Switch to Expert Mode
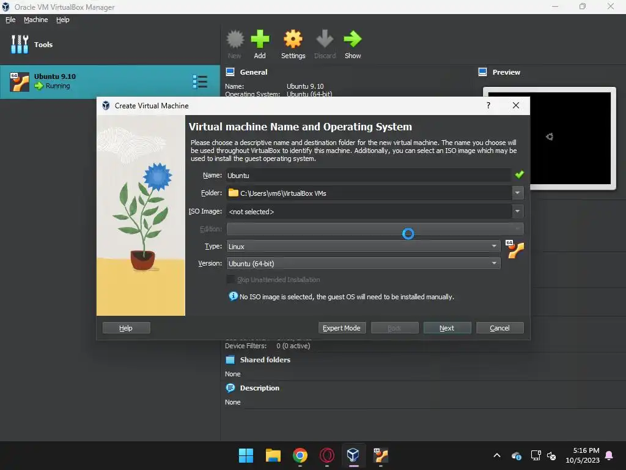Screen dimensions: 626x470 click(342, 328)
